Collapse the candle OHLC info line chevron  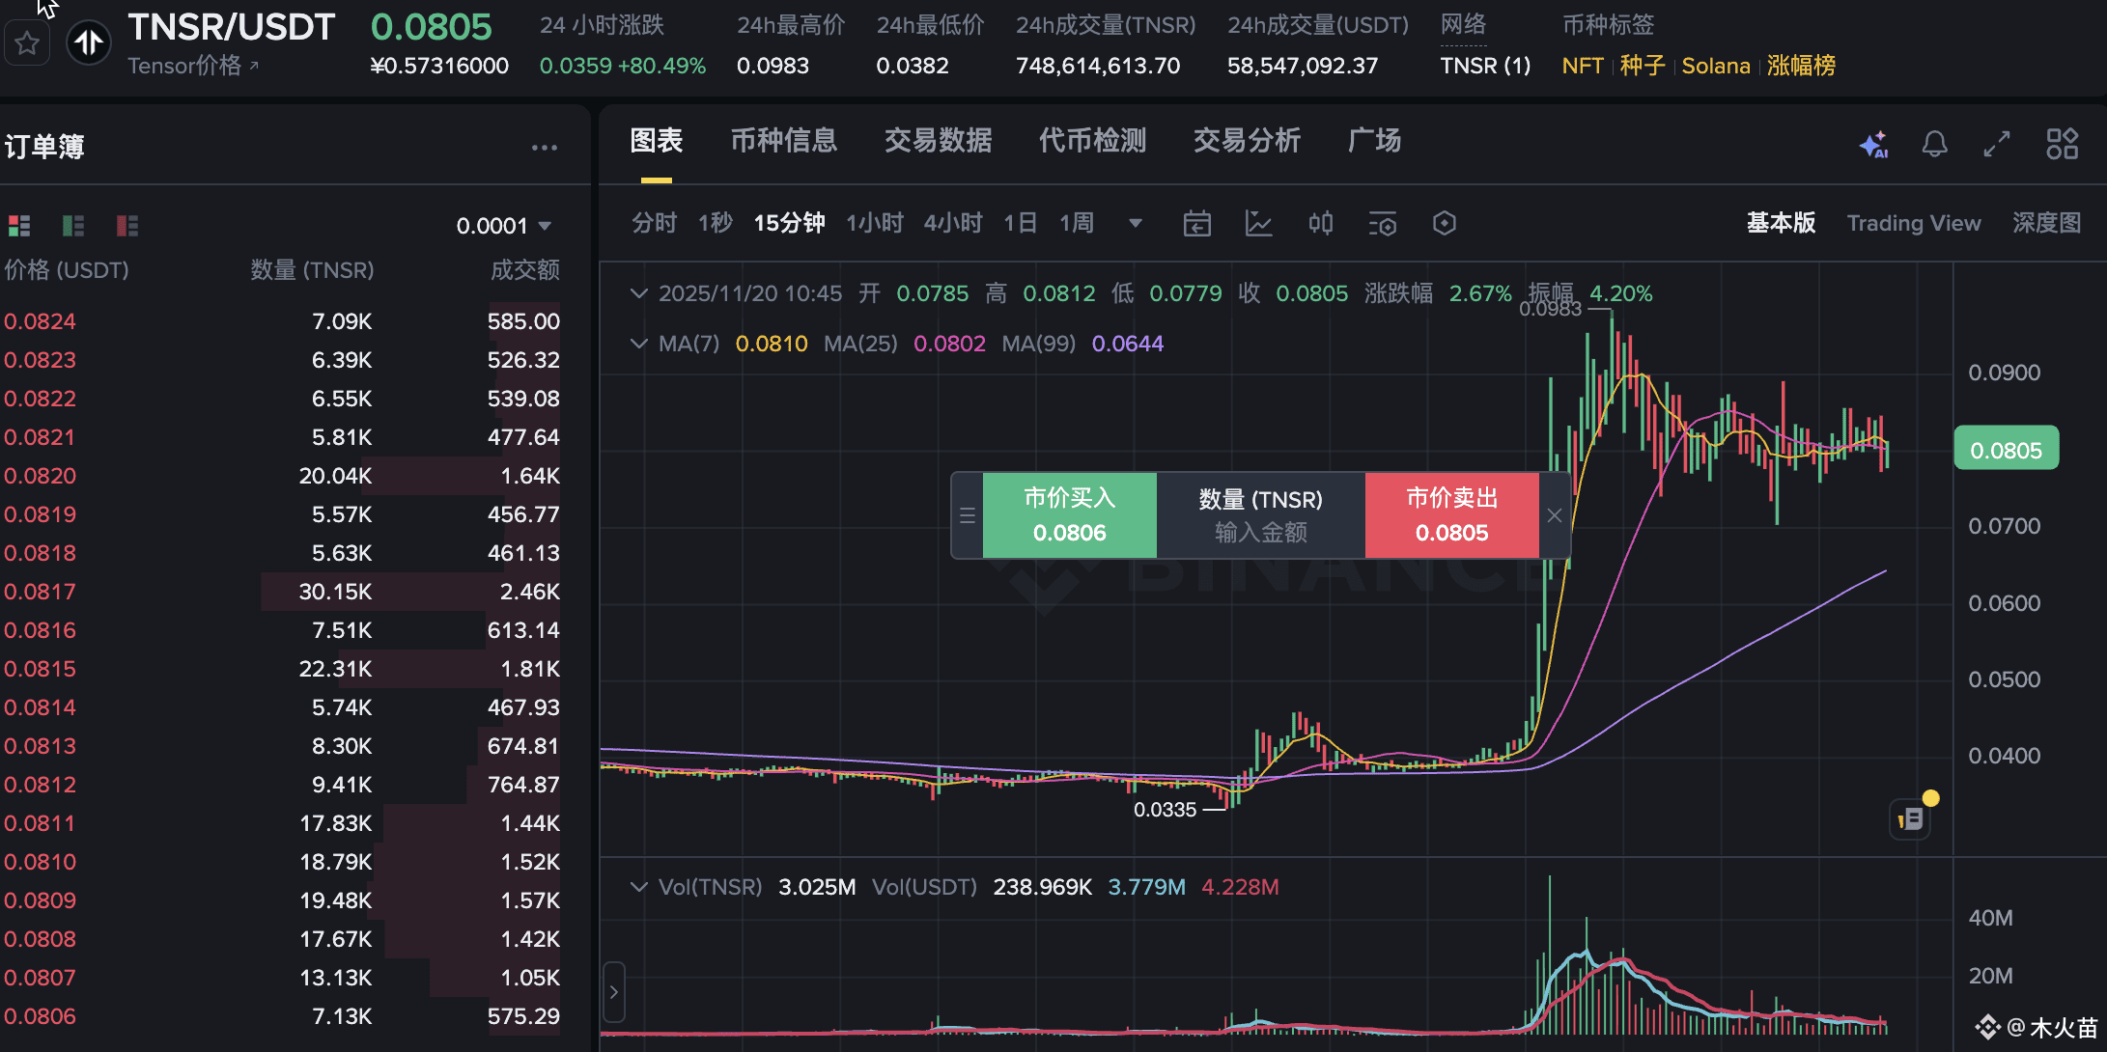(638, 293)
